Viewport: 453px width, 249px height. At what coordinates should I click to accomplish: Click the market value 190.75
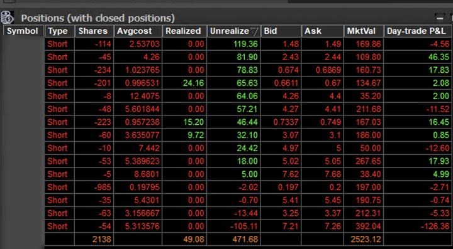pyautogui.click(x=364, y=200)
